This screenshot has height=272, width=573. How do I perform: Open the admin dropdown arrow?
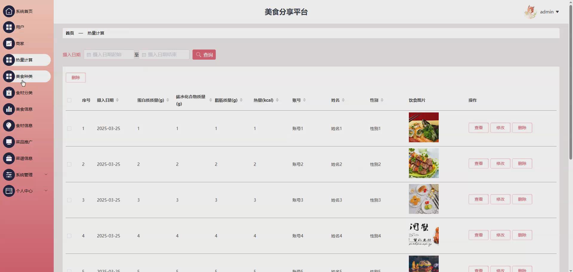[557, 12]
